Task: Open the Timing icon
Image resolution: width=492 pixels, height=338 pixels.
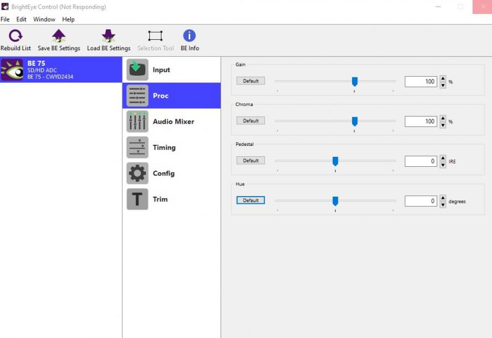Action: [x=138, y=147]
